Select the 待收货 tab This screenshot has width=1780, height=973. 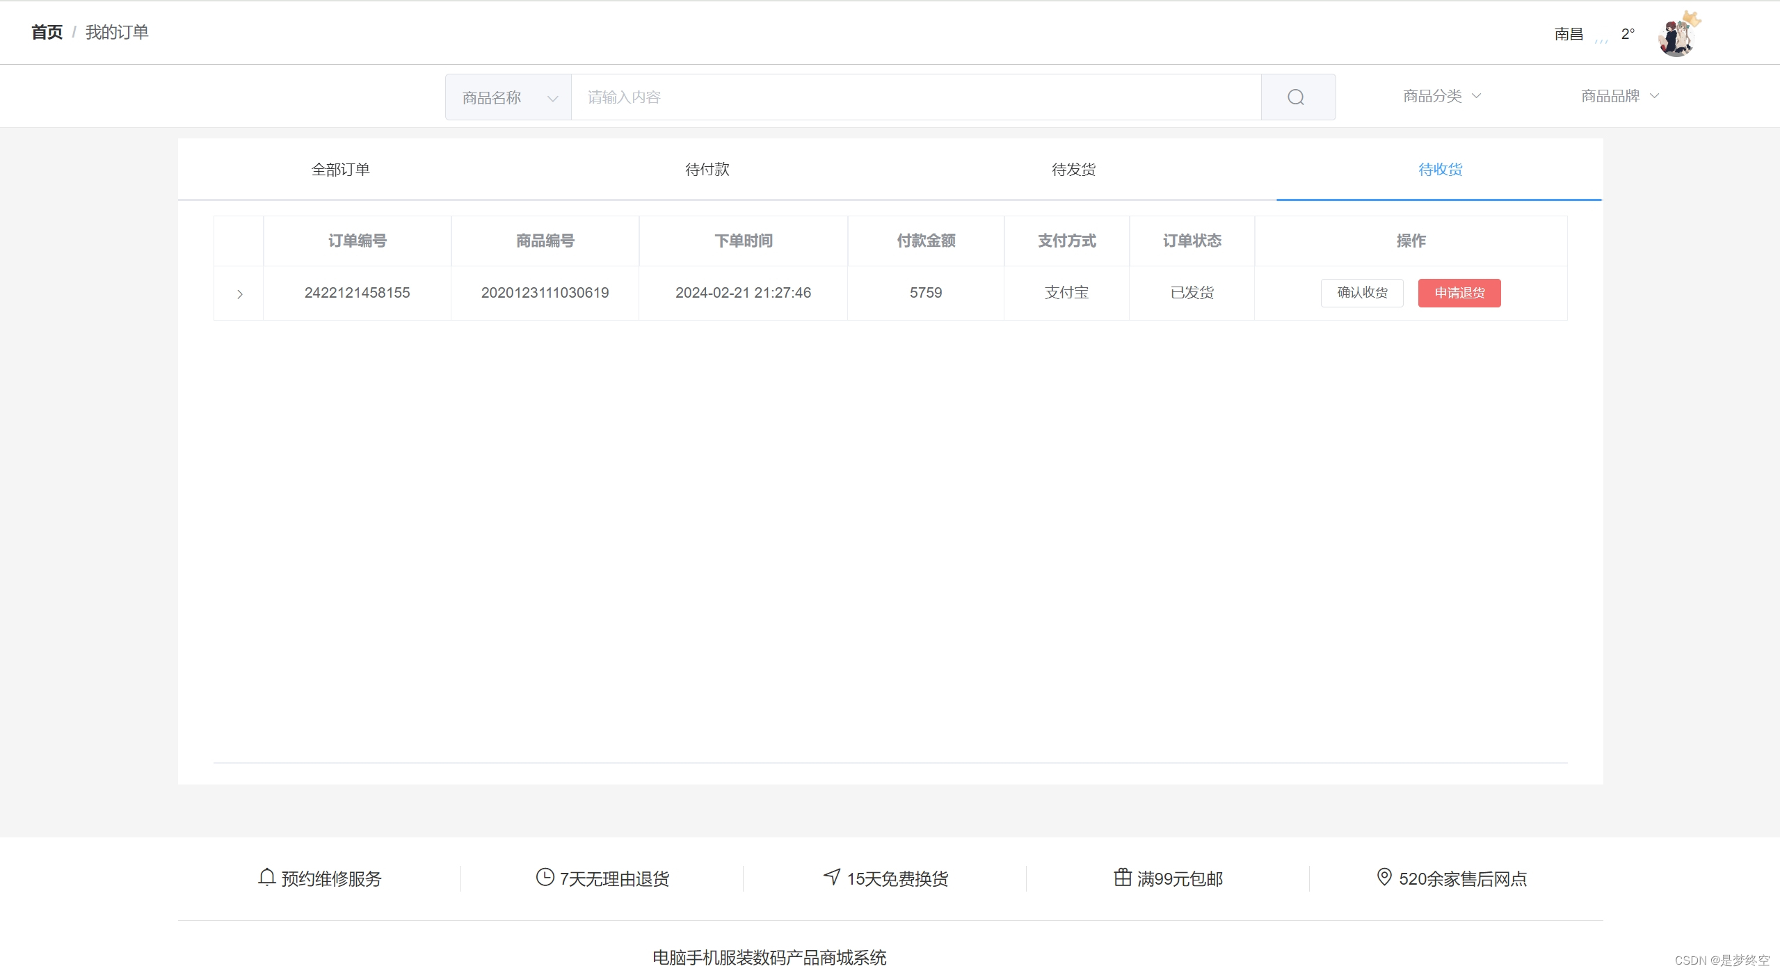tap(1441, 170)
